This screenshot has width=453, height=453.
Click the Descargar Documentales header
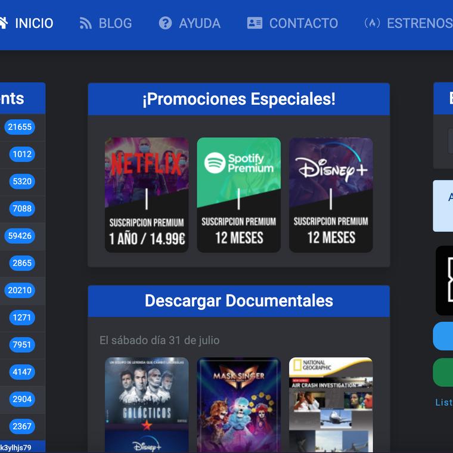(238, 301)
